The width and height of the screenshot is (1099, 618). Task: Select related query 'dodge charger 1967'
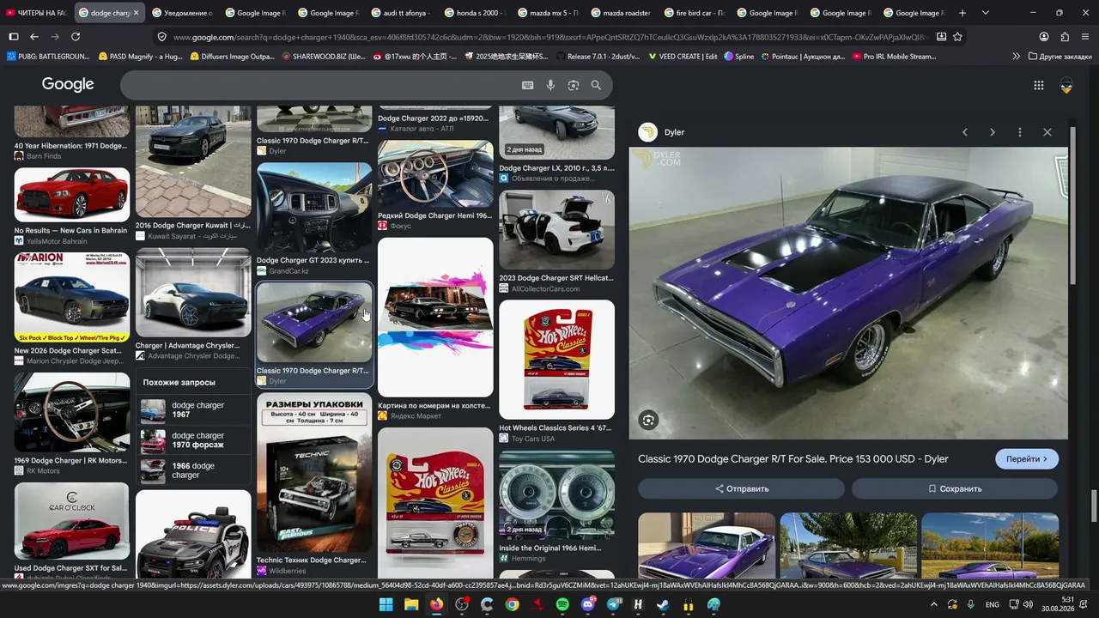193,410
